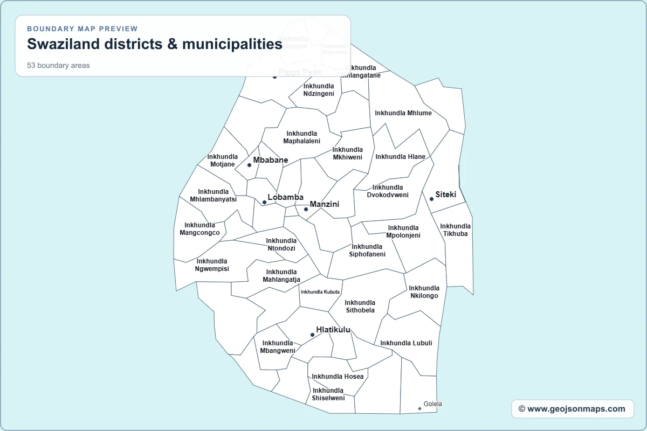Select the Inkhundla Sithobela label
Image resolution: width=647 pixels, height=431 pixels.
[x=360, y=307]
